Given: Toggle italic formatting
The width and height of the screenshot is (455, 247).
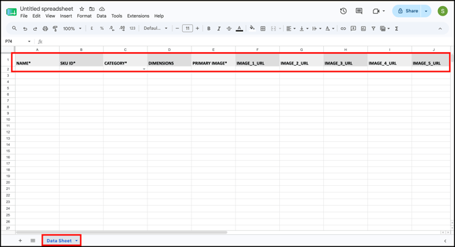Looking at the screenshot, I should 219,28.
